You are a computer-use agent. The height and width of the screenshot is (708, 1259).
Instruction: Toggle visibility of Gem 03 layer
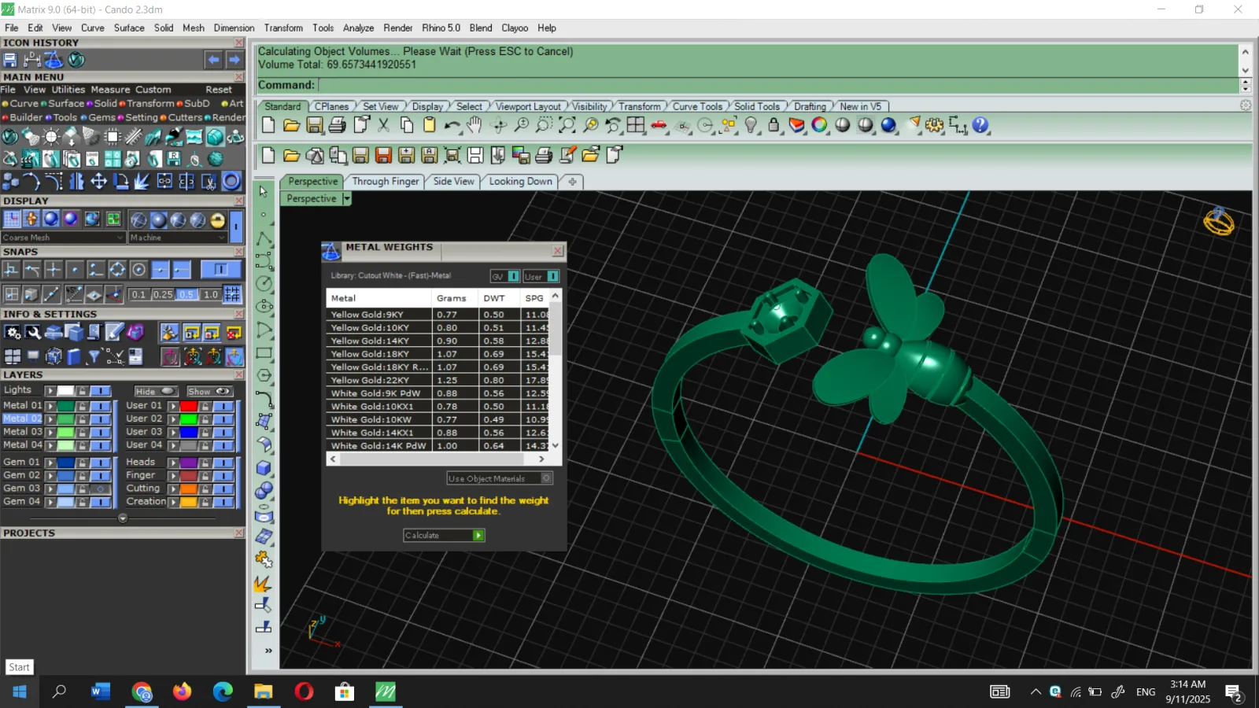[100, 489]
